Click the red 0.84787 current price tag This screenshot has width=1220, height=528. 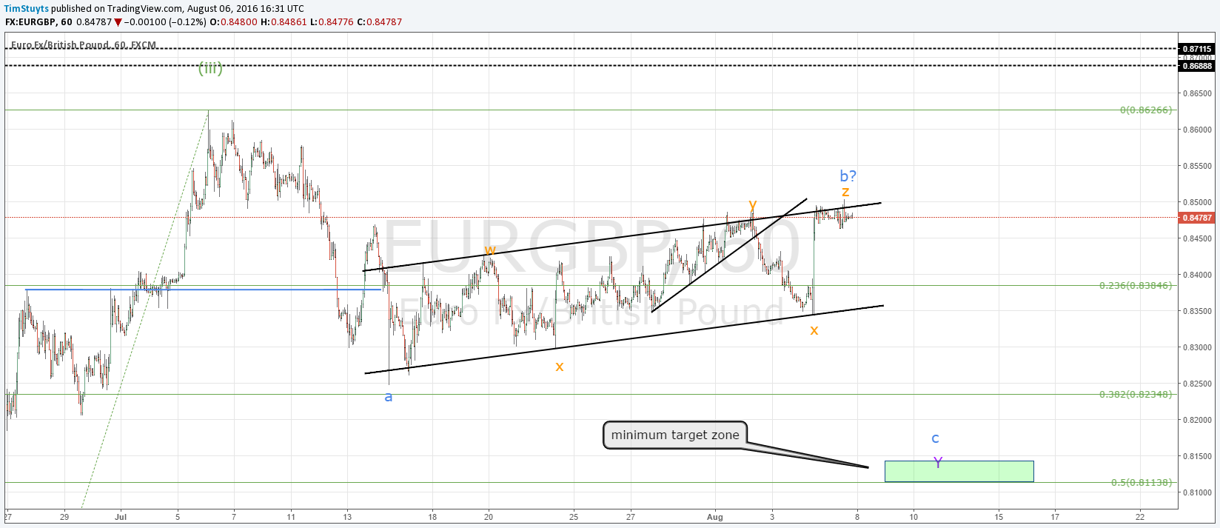[x=1197, y=218]
